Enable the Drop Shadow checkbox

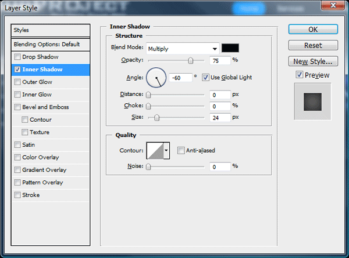pos(17,57)
